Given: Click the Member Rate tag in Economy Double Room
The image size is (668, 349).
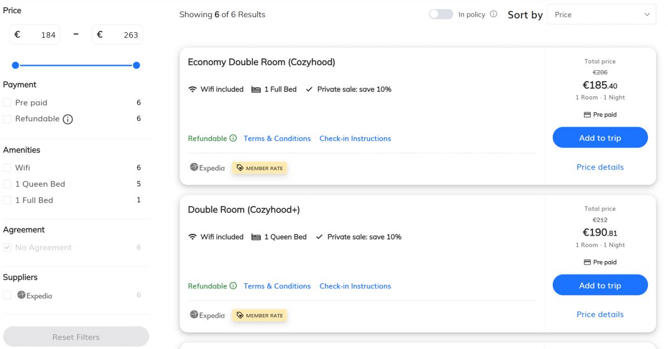Looking at the screenshot, I should pyautogui.click(x=259, y=168).
